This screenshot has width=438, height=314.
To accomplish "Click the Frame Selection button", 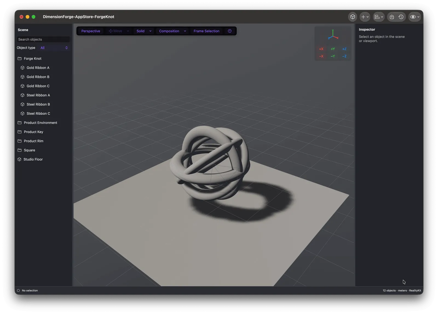I will click(x=206, y=31).
